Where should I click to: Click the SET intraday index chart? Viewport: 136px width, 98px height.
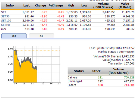tap(37, 64)
